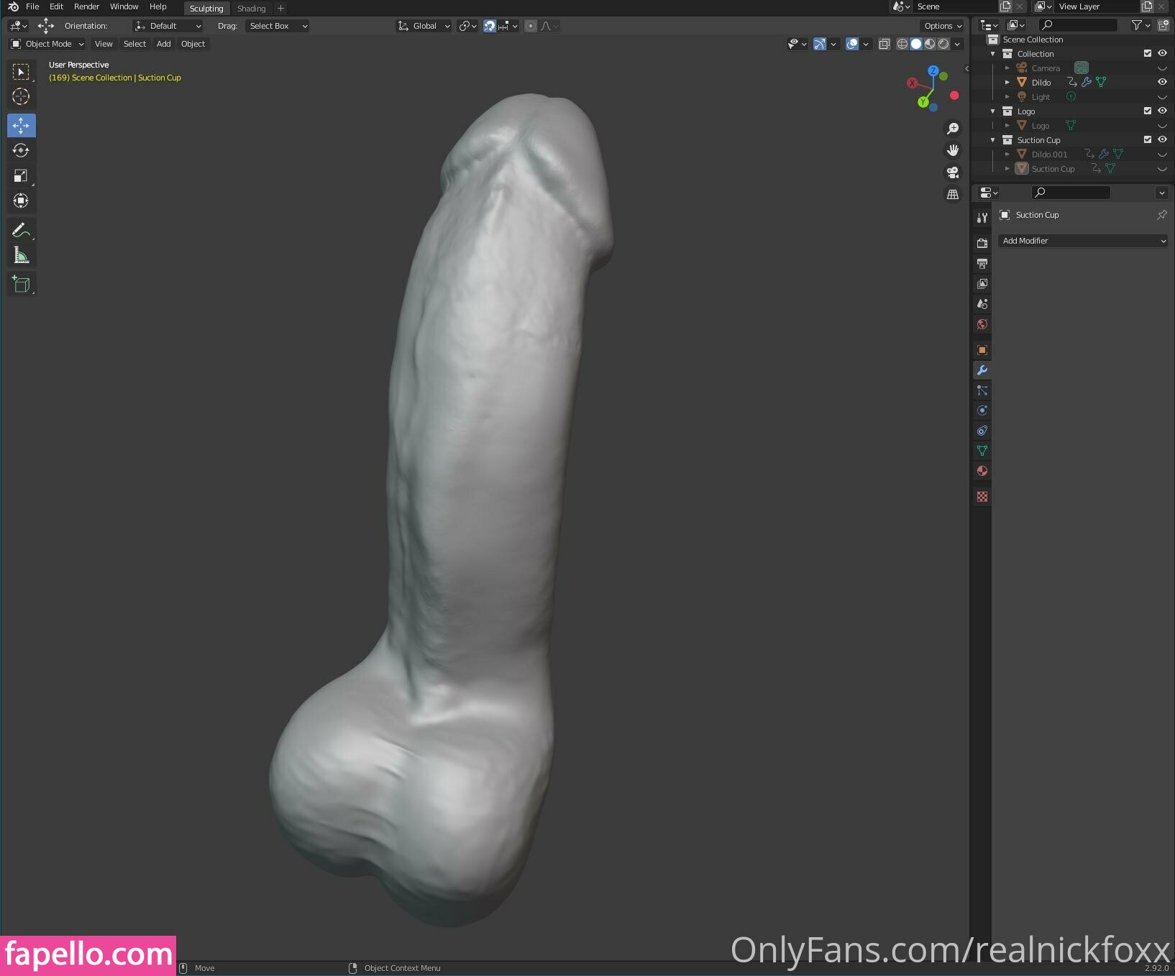This screenshot has width=1175, height=976.
Task: Click the properties editor search field
Action: point(1071,193)
